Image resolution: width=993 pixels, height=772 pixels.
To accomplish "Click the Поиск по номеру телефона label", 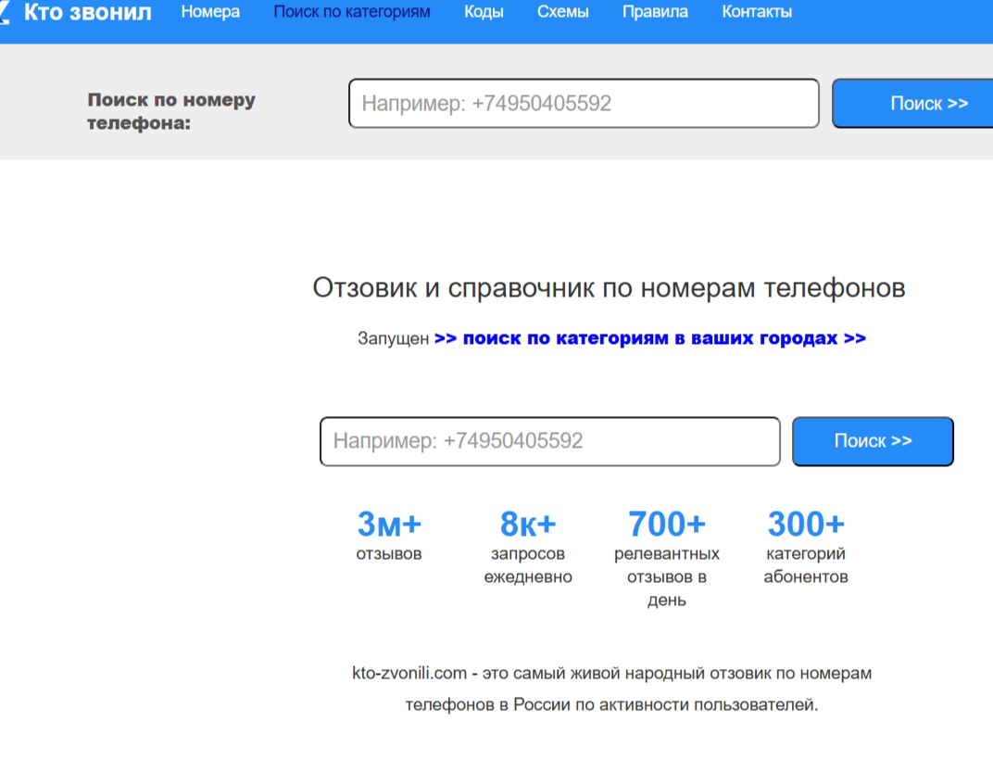I will click(x=171, y=111).
